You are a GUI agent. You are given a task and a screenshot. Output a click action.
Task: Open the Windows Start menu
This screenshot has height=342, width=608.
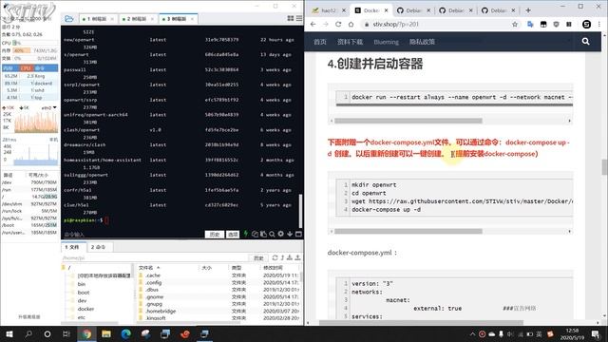pyautogui.click(x=9, y=333)
